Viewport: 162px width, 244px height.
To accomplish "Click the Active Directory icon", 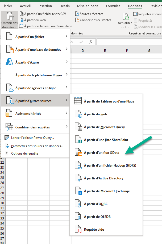I will point(78,178).
